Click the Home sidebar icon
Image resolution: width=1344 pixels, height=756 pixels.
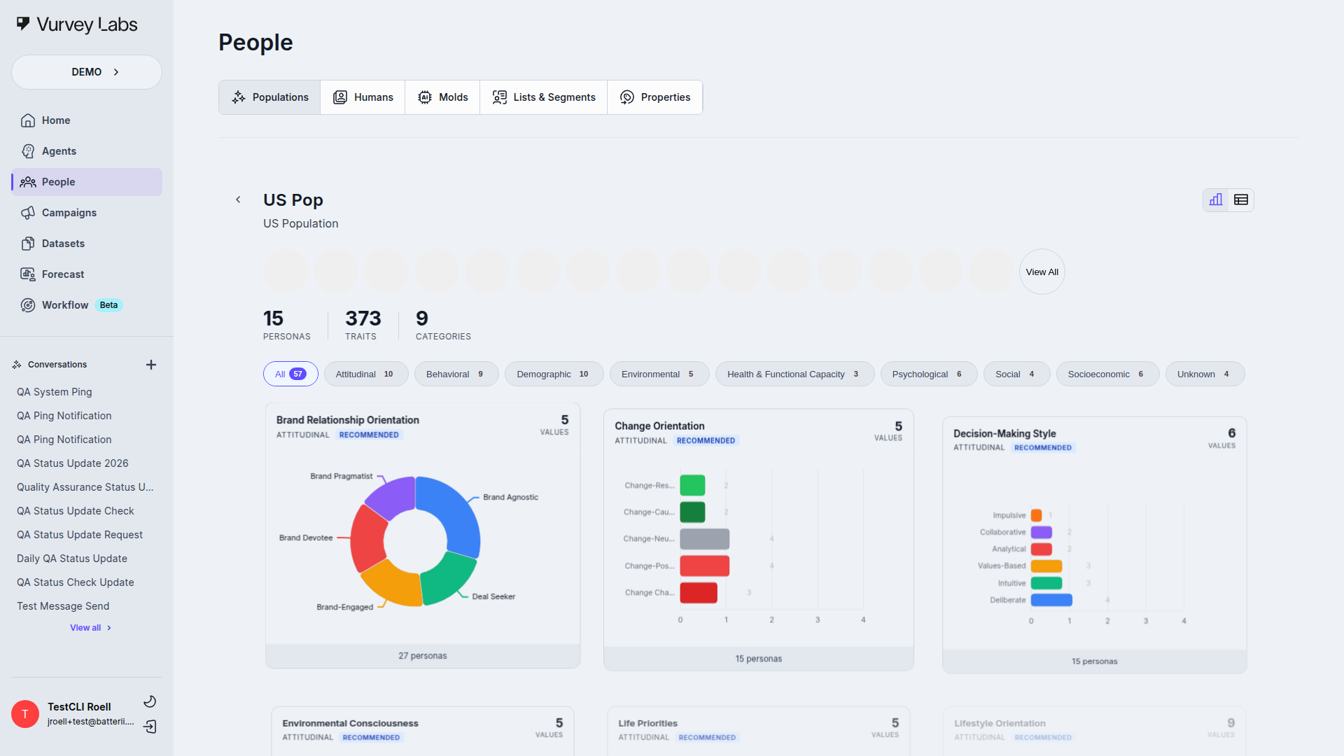[28, 120]
